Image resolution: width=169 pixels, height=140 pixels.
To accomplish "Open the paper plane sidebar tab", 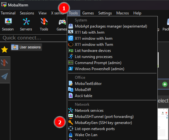I will point(5,76).
